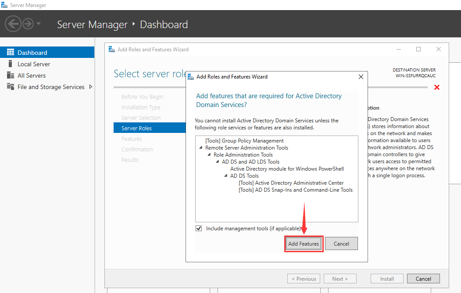Click the forward navigation arrow icon
461x293 pixels.
tap(28, 24)
